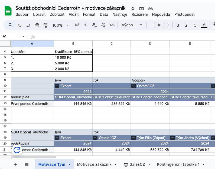
Task: Open the Formát menu
Action: point(89,14)
